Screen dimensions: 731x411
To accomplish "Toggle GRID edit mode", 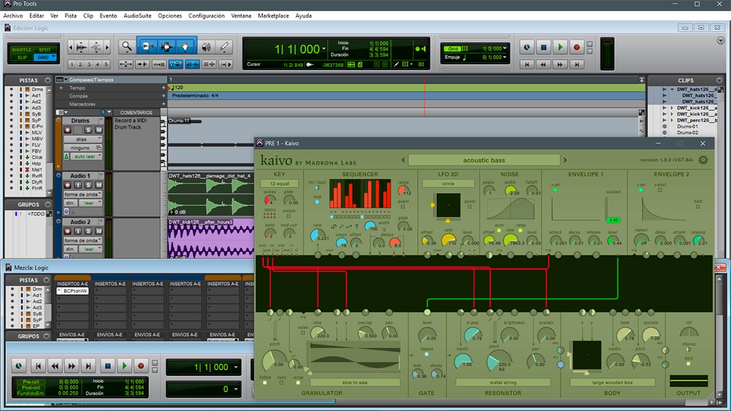I will click(x=45, y=57).
